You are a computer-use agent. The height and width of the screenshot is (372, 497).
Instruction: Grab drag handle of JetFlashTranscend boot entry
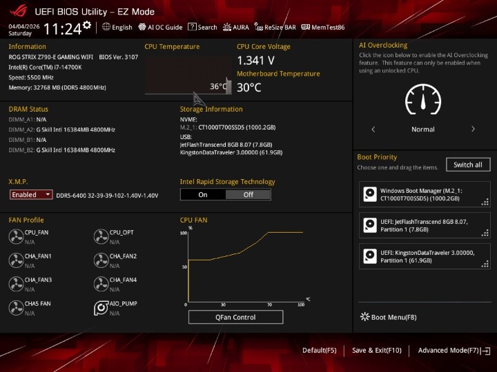[x=485, y=233]
